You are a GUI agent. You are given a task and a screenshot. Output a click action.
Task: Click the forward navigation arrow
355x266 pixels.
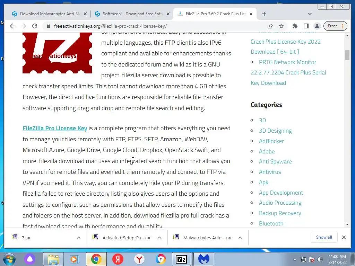23,26
